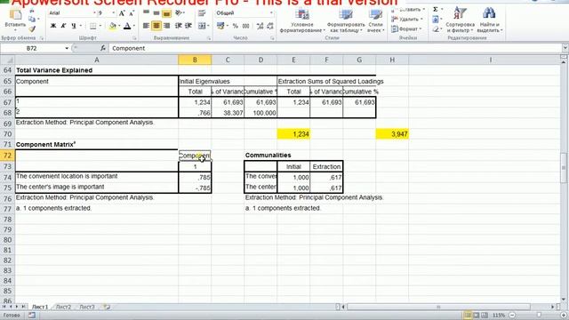
Task: Open the Выравнивание group dialog launcher
Action: click(x=209, y=37)
